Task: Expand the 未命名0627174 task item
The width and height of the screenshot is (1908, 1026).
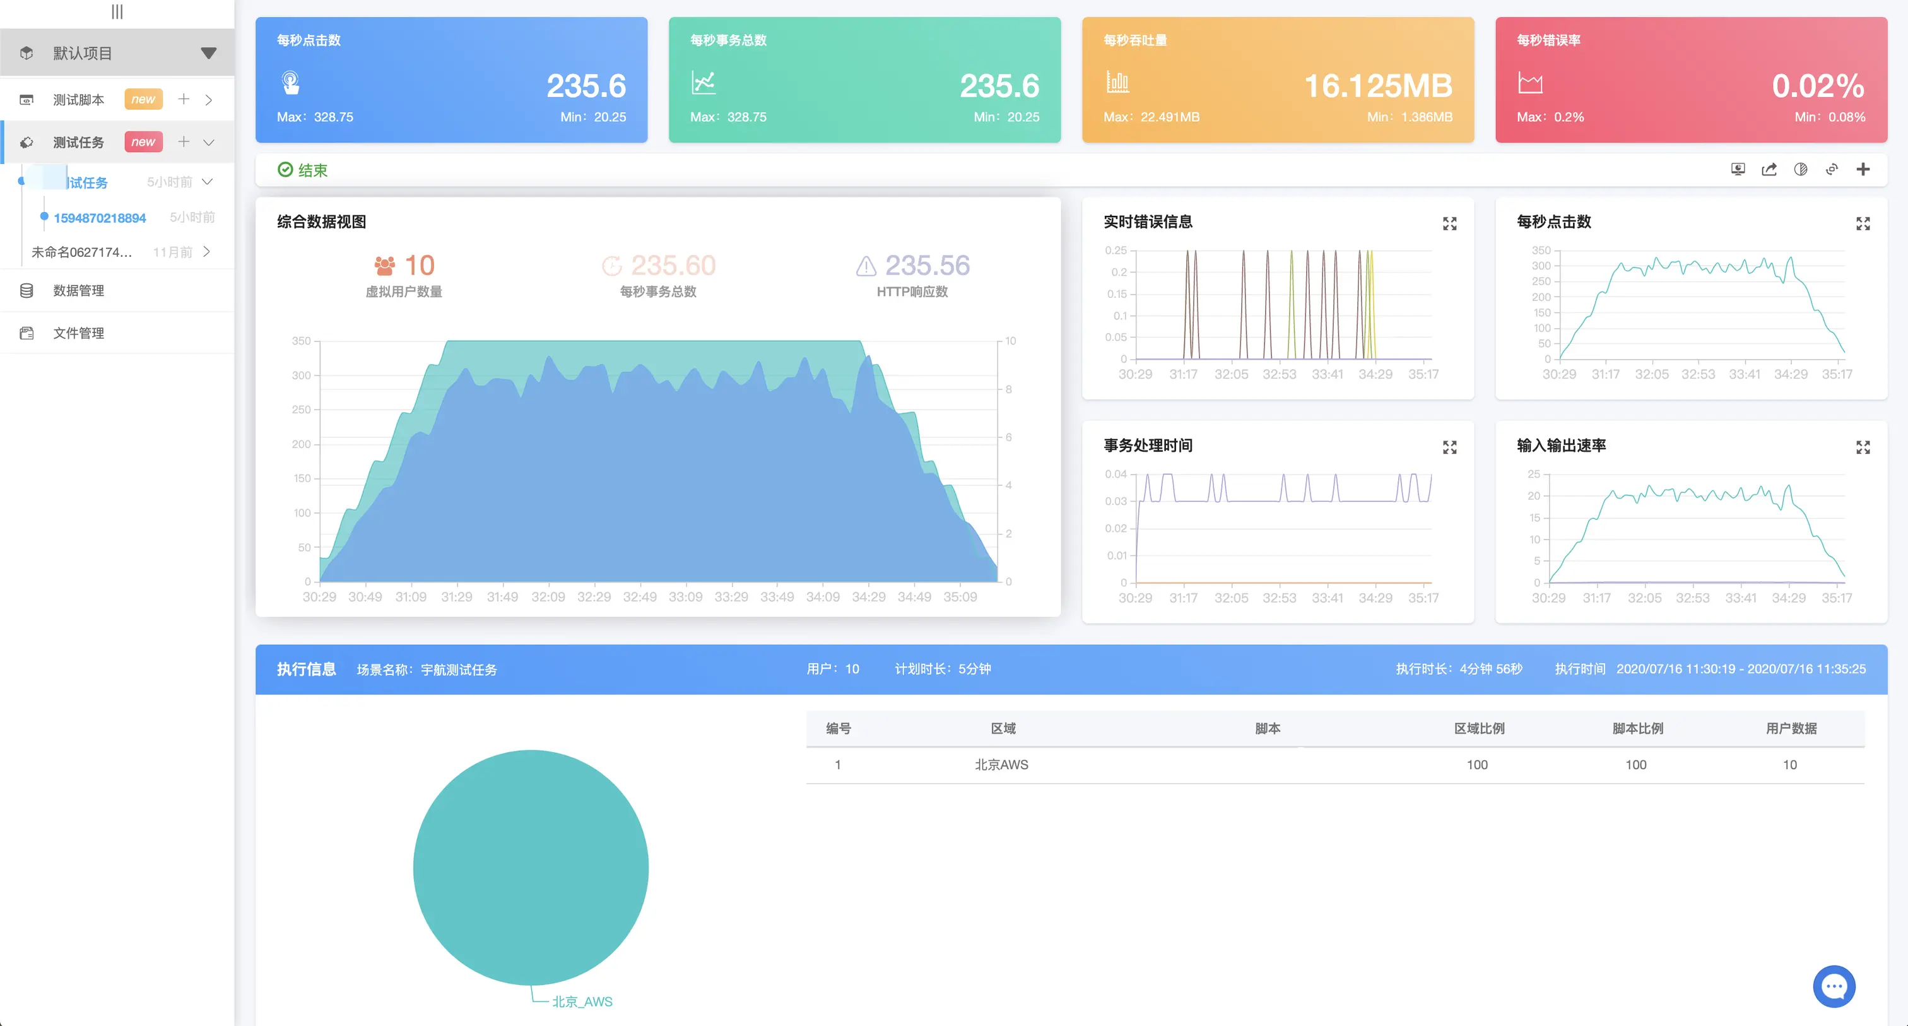Action: (207, 252)
